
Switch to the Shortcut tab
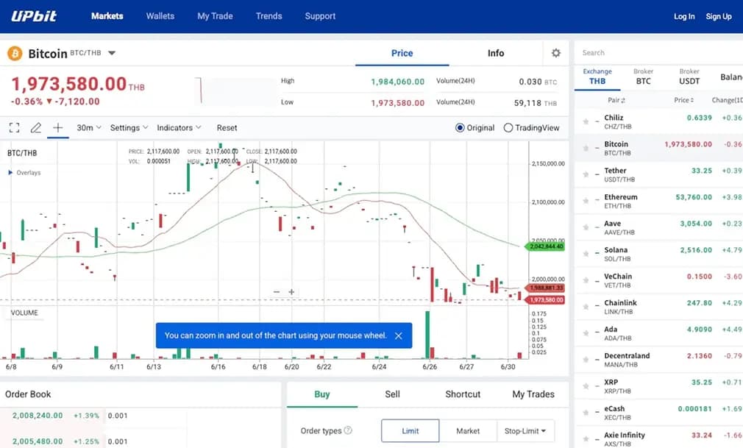tap(463, 394)
